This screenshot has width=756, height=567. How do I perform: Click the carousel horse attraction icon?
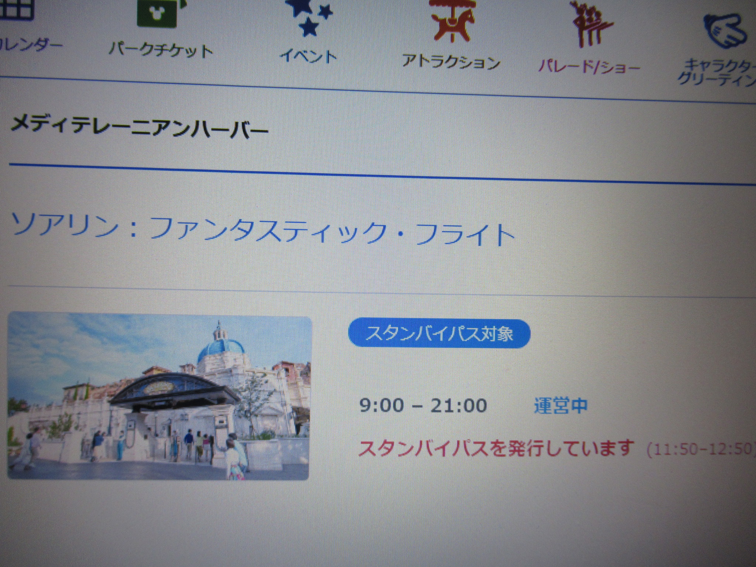coord(452,20)
